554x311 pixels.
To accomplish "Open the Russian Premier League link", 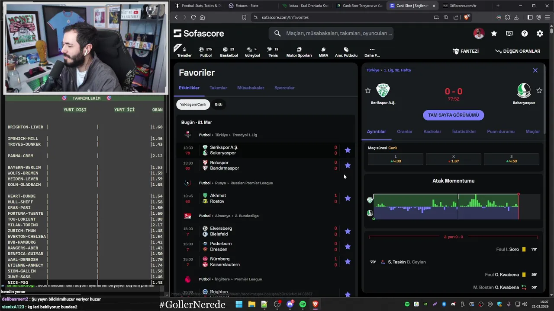I will pos(251,183).
